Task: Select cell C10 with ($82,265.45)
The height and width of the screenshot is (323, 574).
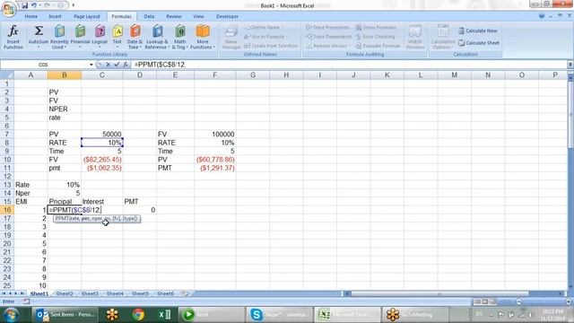Action: click(102, 160)
